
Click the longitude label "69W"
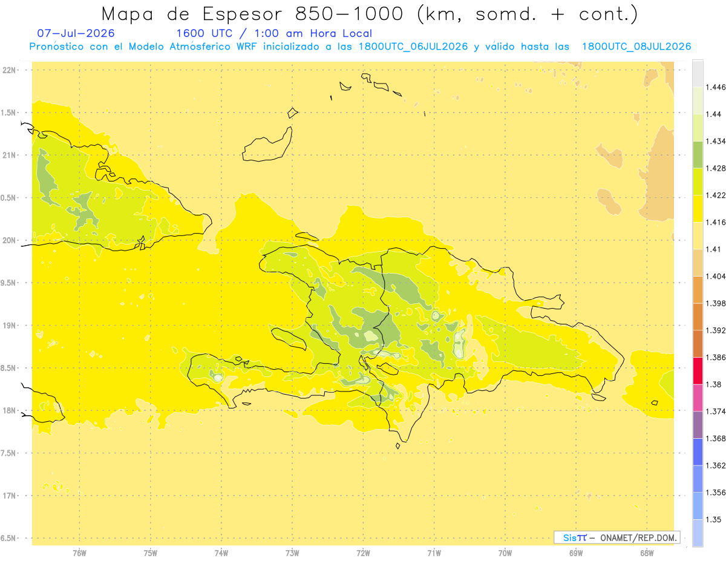(576, 553)
